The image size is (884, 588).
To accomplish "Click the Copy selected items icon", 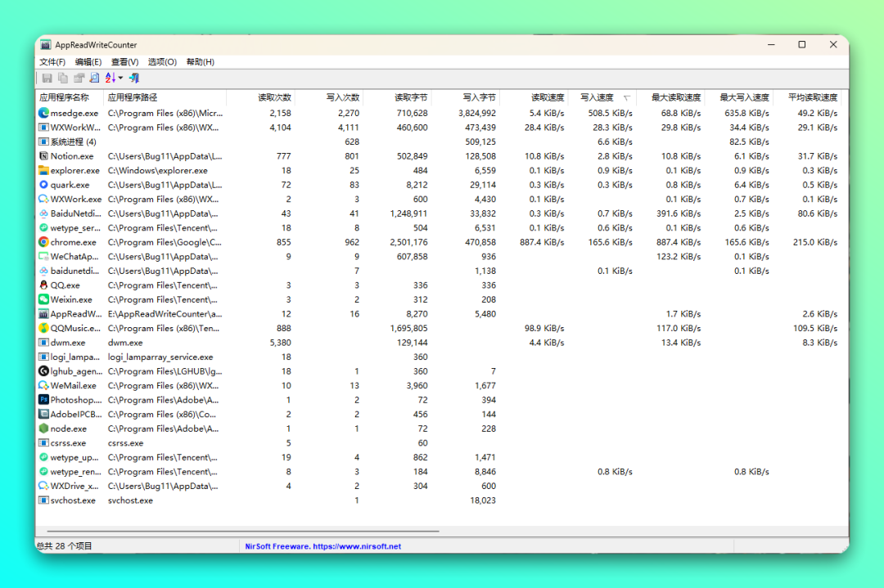I will tap(63, 78).
